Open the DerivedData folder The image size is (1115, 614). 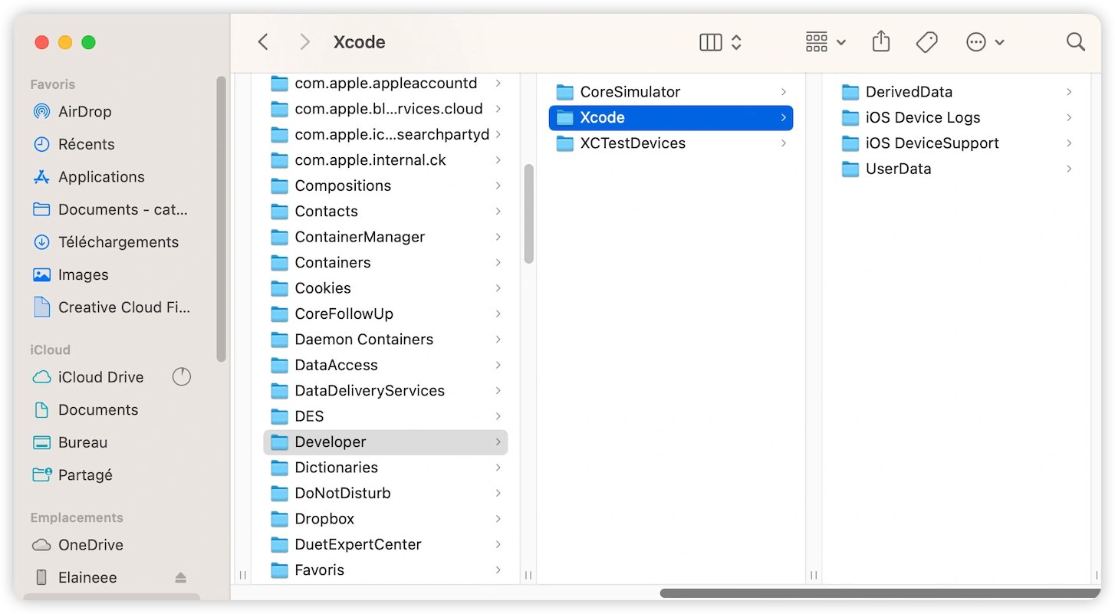956,92
